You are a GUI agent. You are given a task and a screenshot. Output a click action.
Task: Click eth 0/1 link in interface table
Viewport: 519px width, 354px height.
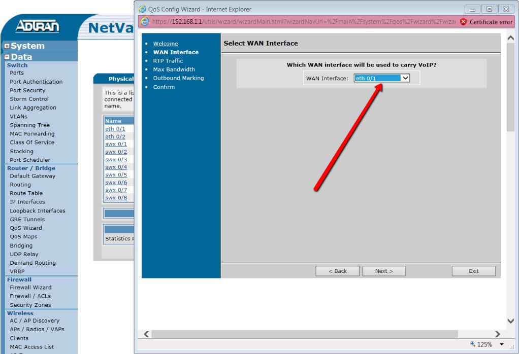pyautogui.click(x=115, y=129)
